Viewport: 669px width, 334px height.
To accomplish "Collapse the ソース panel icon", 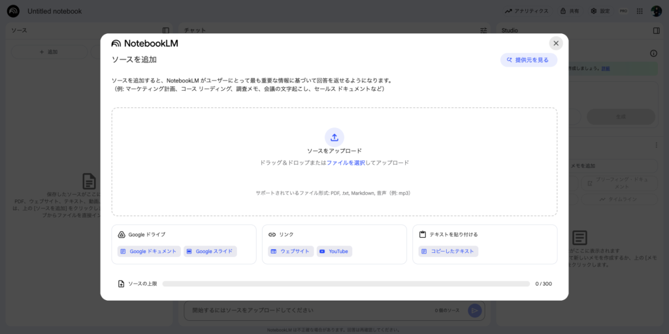I will click(166, 30).
